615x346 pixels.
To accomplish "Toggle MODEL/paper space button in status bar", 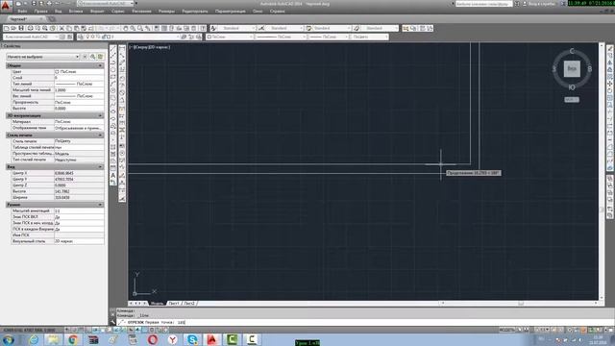I will click(x=506, y=330).
